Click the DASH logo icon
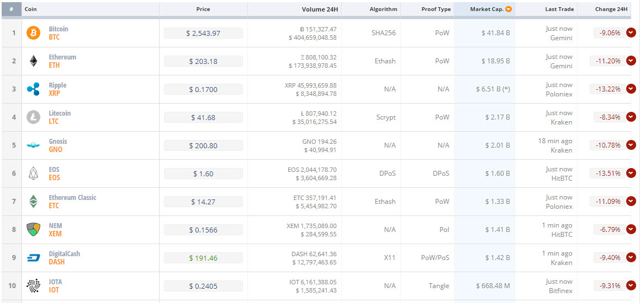The height and width of the screenshot is (303, 640). pos(34,258)
